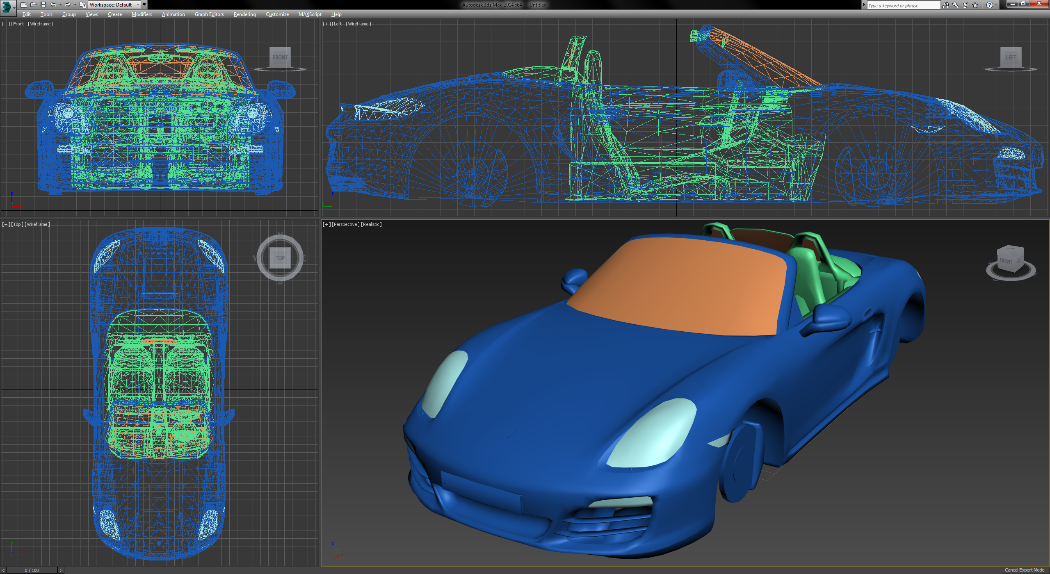Open the Rendering menu
The image size is (1050, 574).
pyautogui.click(x=244, y=14)
